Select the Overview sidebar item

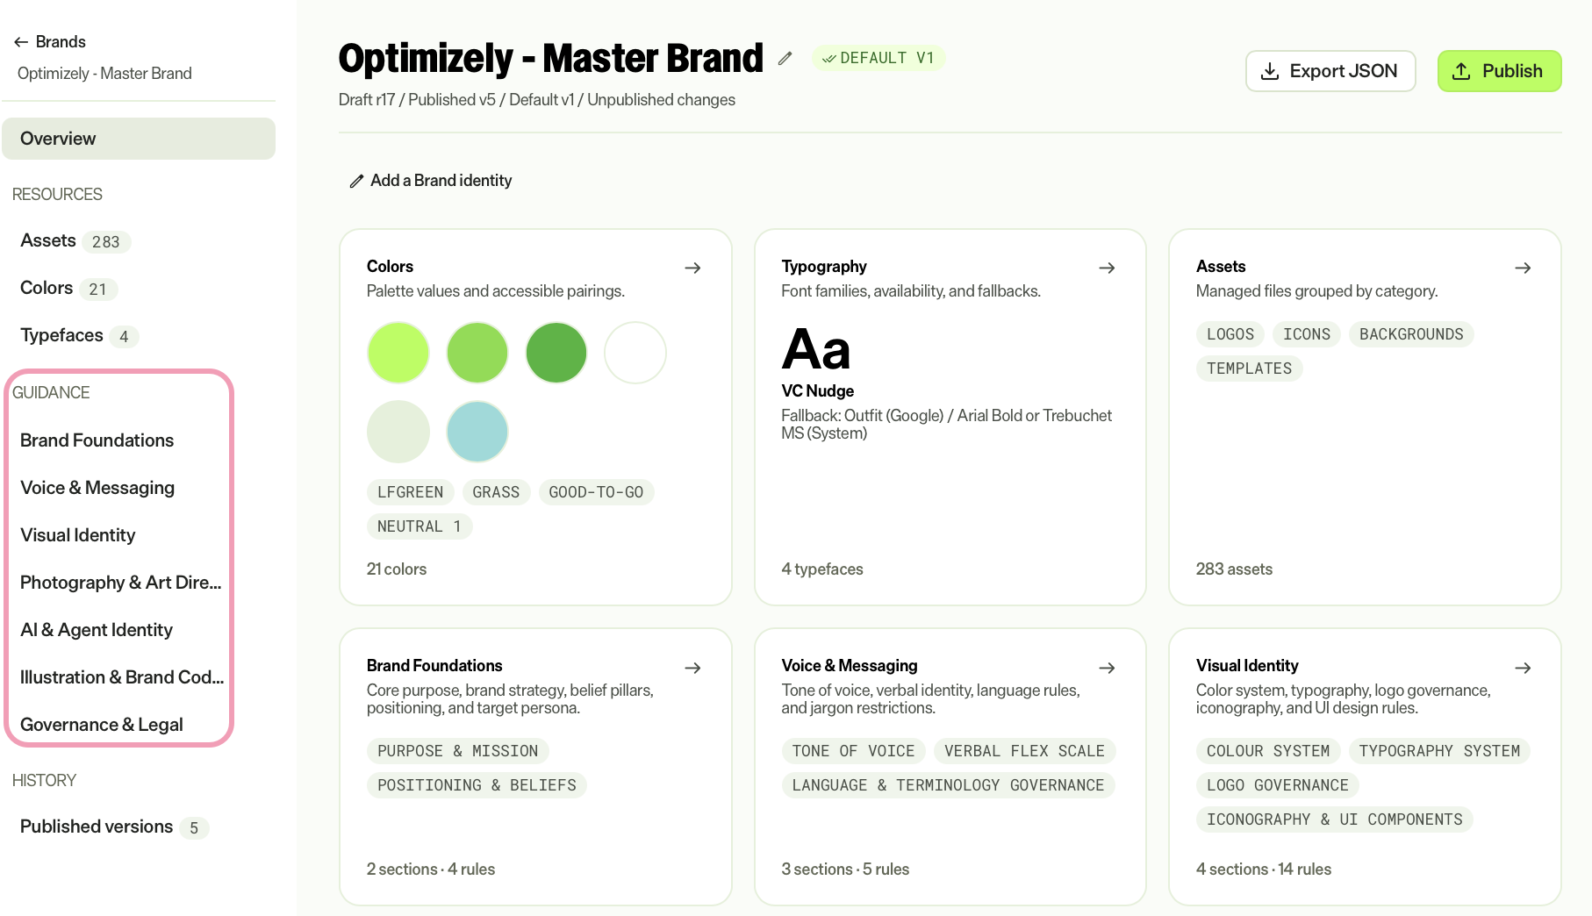coord(139,139)
